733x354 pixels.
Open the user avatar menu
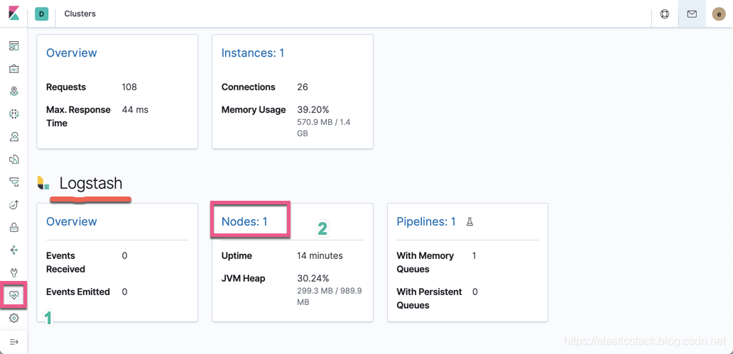pyautogui.click(x=719, y=14)
